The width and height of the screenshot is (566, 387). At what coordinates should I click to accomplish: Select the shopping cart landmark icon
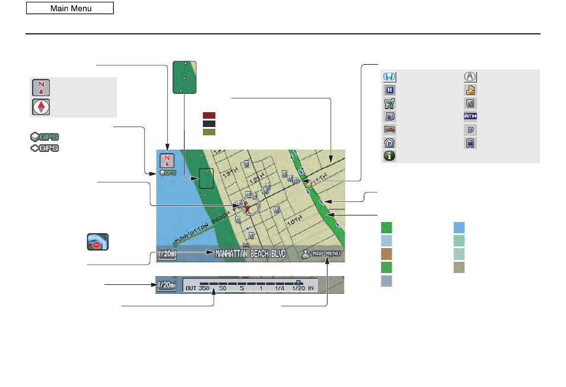point(389,103)
